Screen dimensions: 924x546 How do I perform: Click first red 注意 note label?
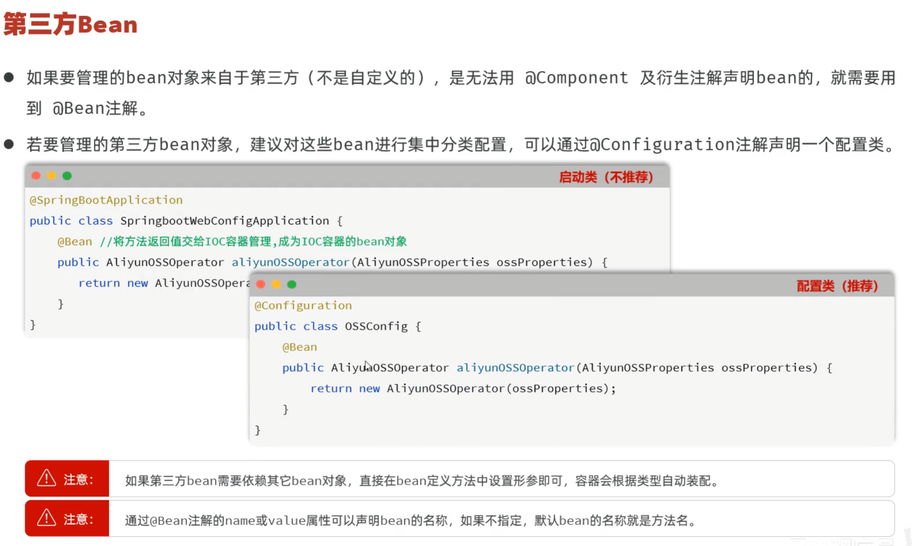point(78,479)
